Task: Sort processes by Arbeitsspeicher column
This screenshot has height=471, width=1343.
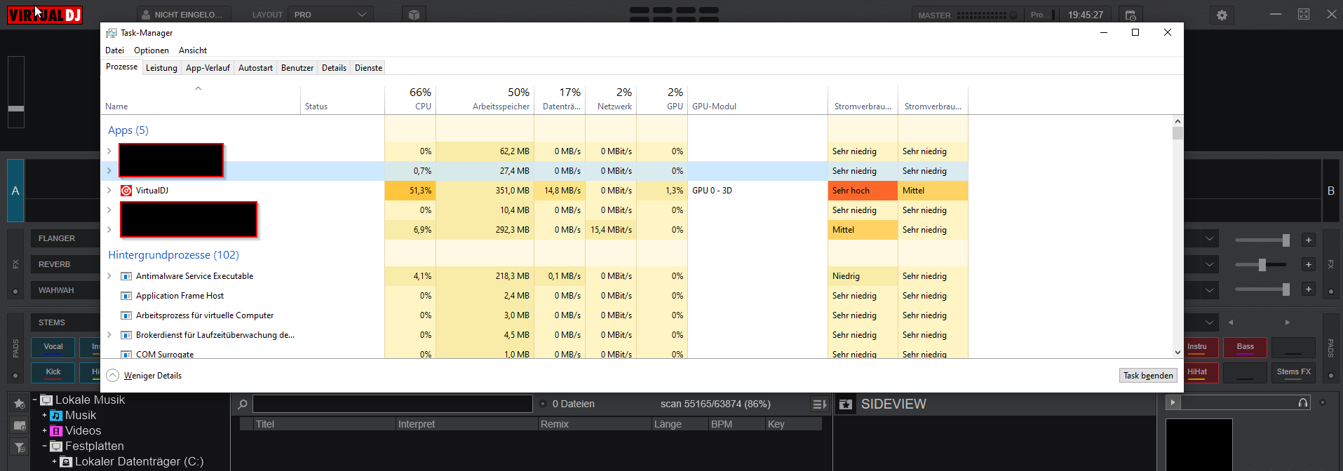Action: click(x=485, y=99)
